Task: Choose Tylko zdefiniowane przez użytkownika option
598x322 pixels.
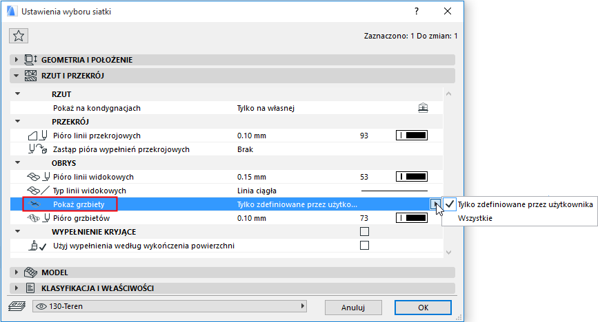Action: point(525,204)
